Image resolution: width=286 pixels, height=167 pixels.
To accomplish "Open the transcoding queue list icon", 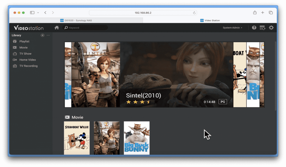I will point(262,28).
